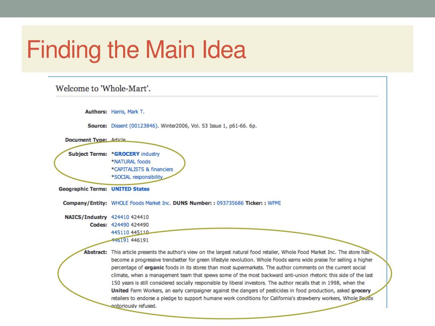Follow the CAPITALISTS & financiers subject link

pyautogui.click(x=144, y=169)
